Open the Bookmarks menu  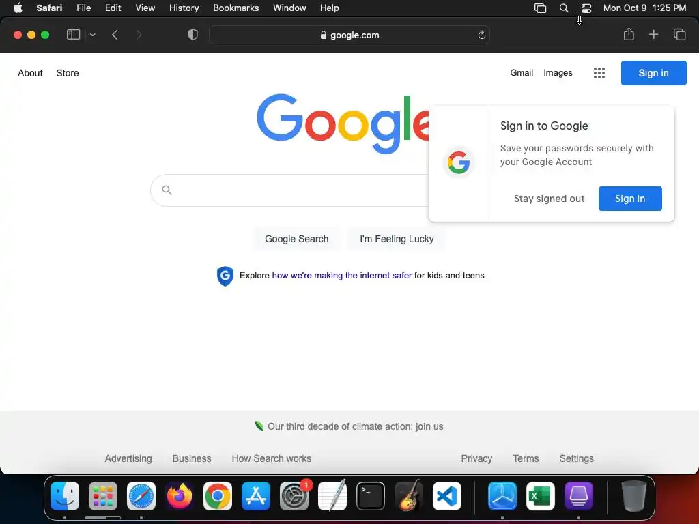(x=236, y=8)
